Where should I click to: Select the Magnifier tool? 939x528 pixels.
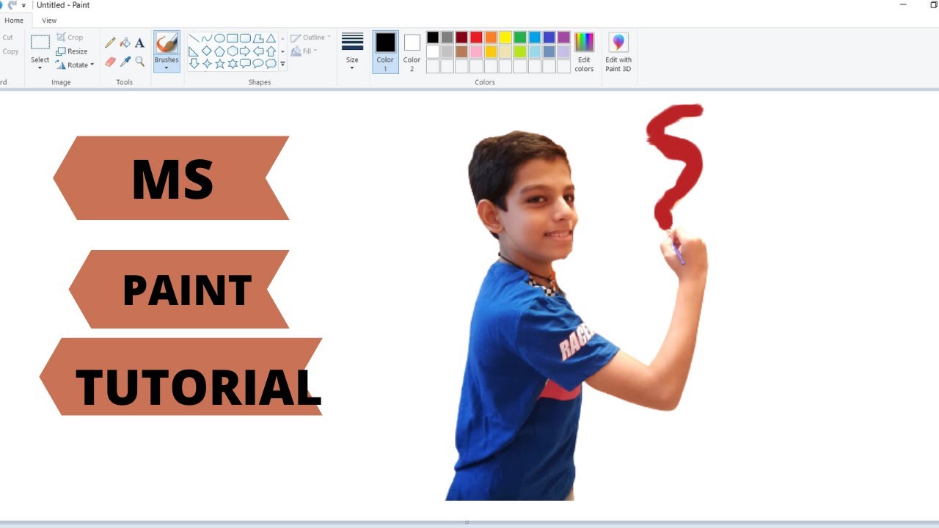pos(139,62)
